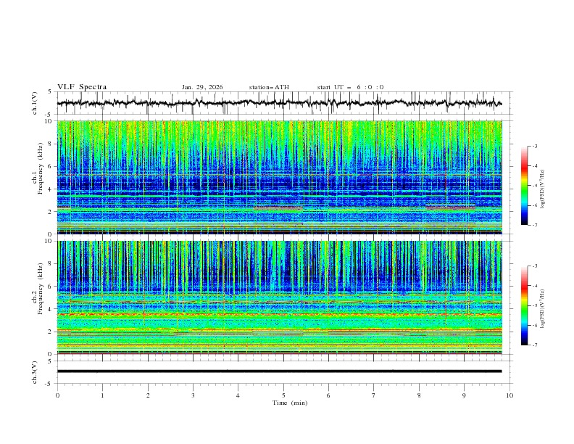Click the "ch.1(V)" waveform axis label
This screenshot has height=444, width=574.
[x=35, y=103]
